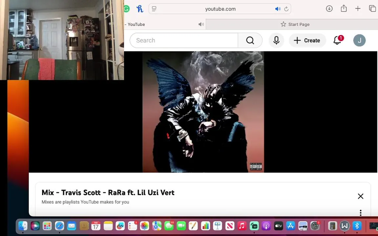Click 'Mixes are playlists YouTube makes for you' text

pyautogui.click(x=85, y=202)
